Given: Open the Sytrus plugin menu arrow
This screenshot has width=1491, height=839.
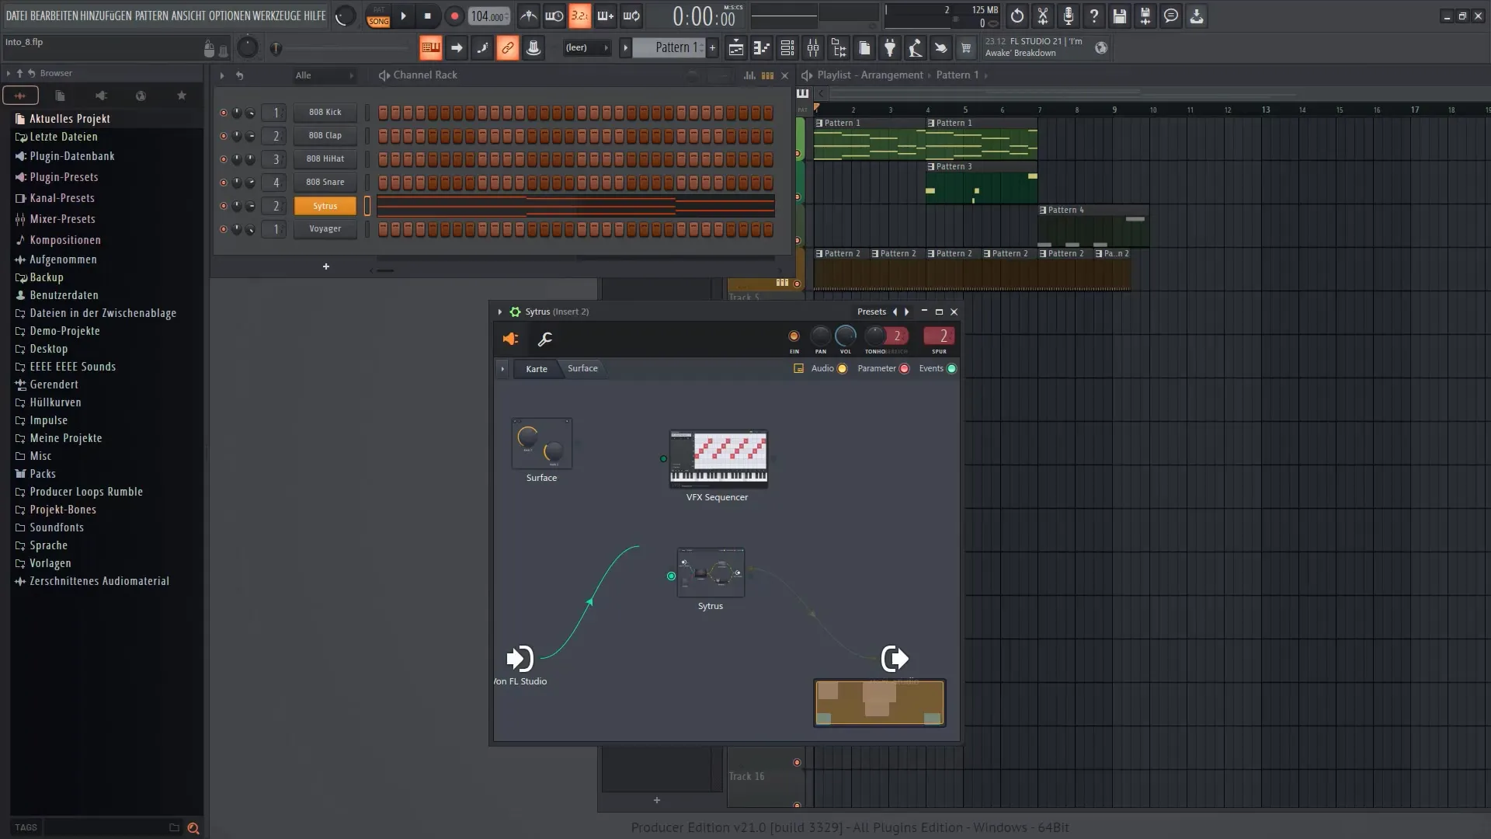Looking at the screenshot, I should click(x=499, y=312).
